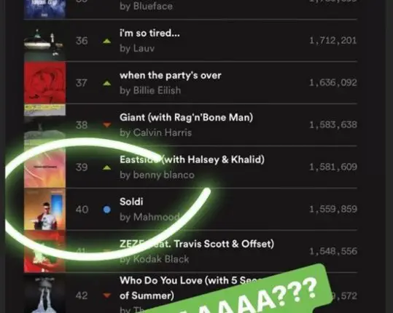Select artist name Calvin Harris
The image size is (393, 313).
tap(163, 132)
